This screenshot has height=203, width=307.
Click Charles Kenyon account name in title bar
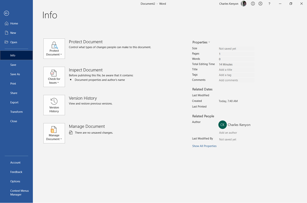(229, 3)
